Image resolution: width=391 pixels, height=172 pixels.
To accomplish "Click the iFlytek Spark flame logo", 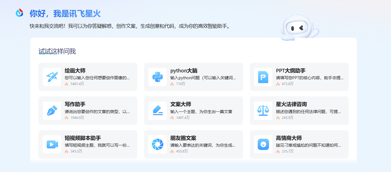I will click(20, 13).
